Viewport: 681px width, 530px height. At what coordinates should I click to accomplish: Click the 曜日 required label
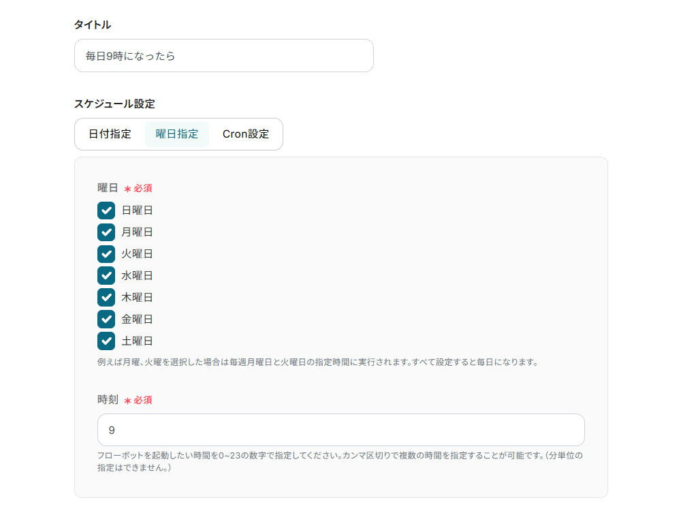click(x=125, y=188)
